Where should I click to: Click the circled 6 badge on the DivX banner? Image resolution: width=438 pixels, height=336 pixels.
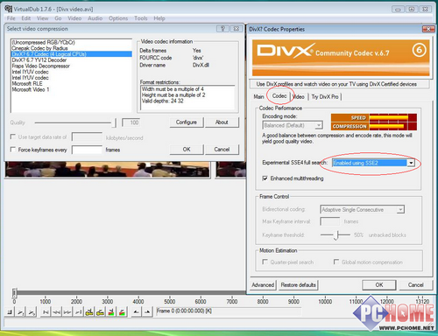click(x=419, y=51)
